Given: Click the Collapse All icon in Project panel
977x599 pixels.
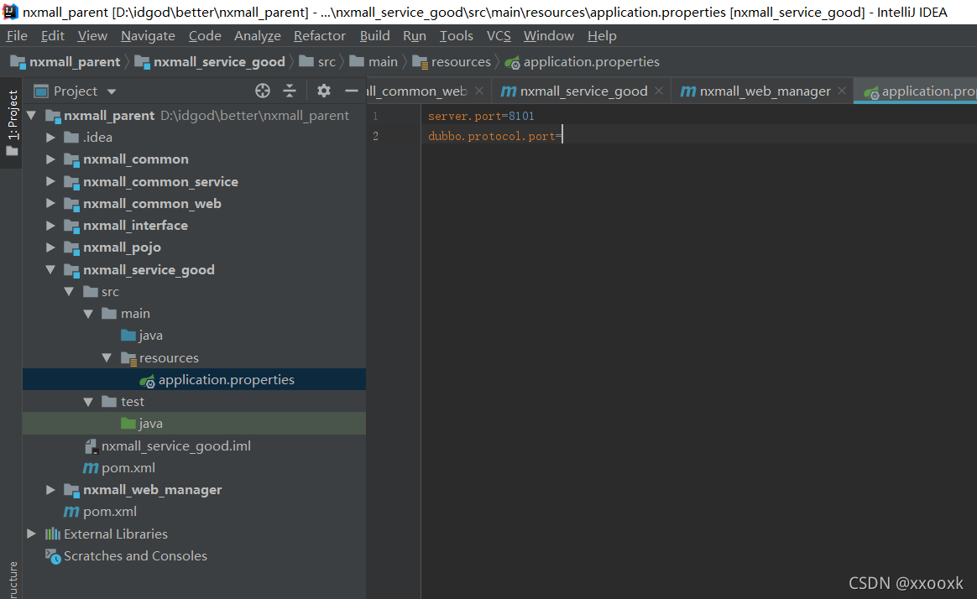Looking at the screenshot, I should tap(290, 91).
